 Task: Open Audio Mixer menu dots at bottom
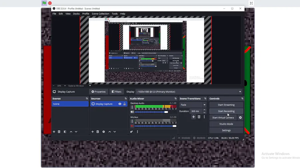137,131
